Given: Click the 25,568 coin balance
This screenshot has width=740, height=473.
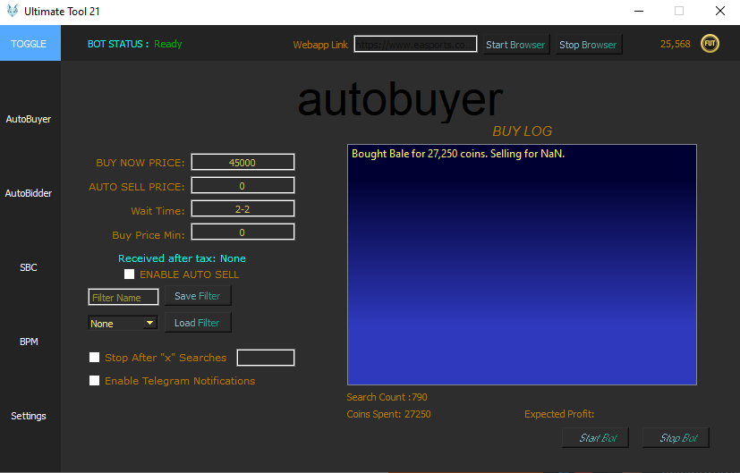Looking at the screenshot, I should click(676, 44).
